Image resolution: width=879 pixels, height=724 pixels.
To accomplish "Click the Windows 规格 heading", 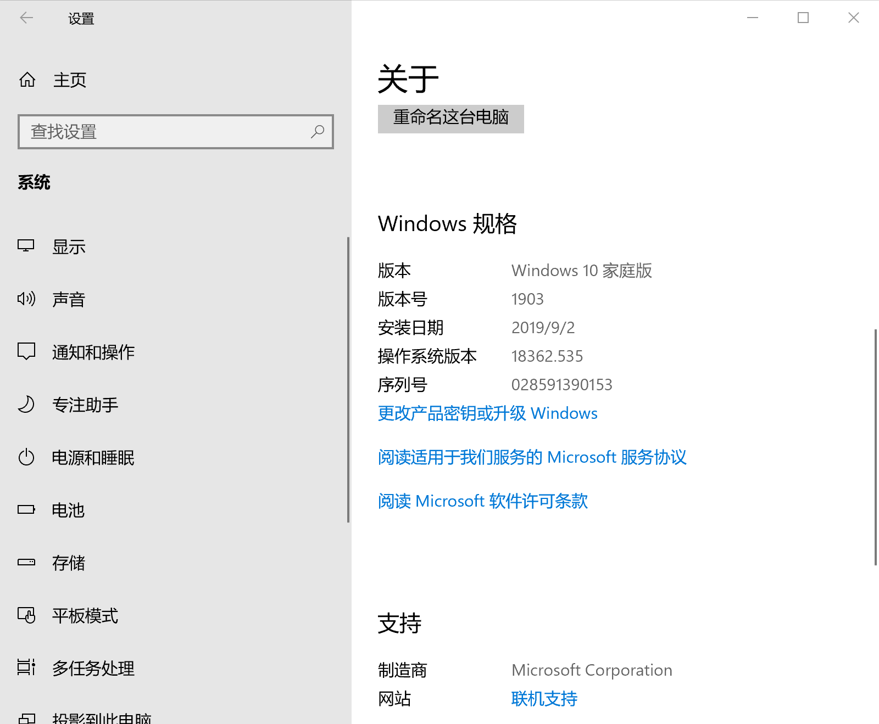I will [448, 223].
